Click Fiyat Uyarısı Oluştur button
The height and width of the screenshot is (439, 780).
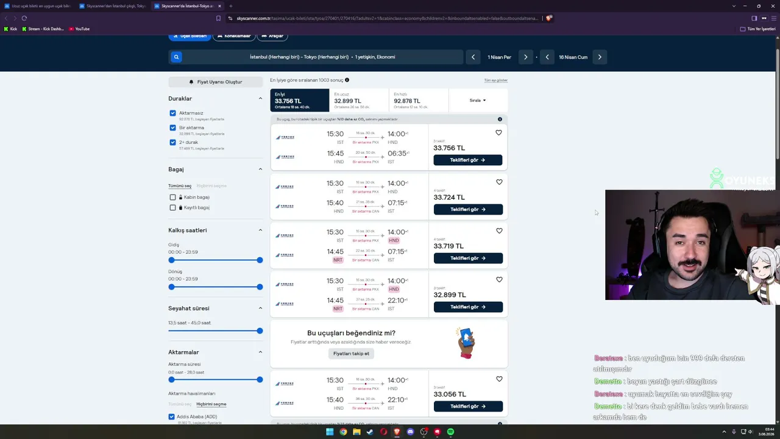pyautogui.click(x=216, y=82)
